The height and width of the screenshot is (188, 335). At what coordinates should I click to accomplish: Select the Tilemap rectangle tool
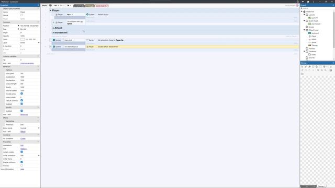pos(313,67)
